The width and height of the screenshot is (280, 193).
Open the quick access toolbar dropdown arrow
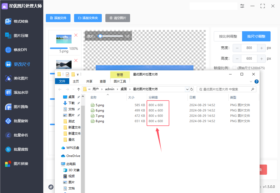pyautogui.click(x=78, y=74)
